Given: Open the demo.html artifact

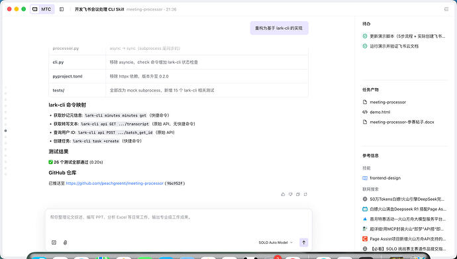Looking at the screenshot, I should click(380, 112).
